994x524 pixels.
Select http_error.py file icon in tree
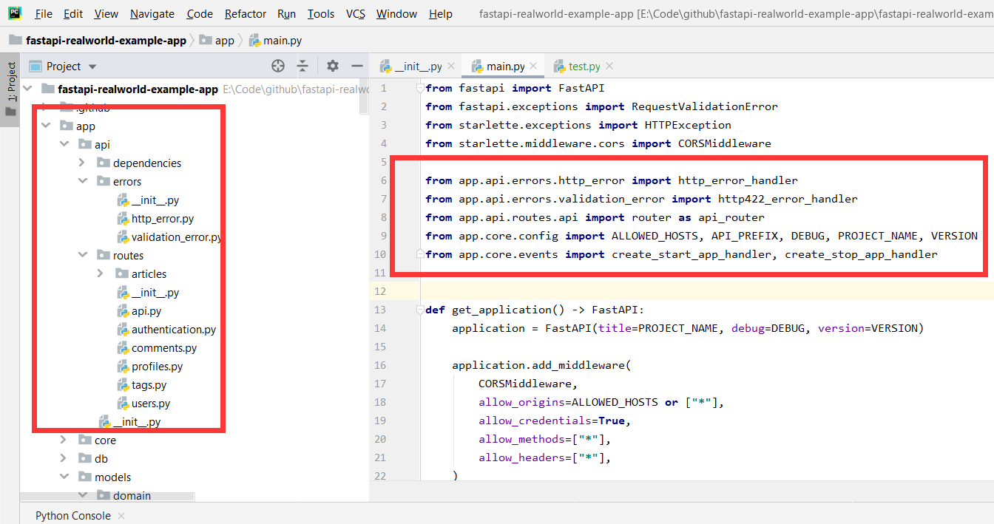(124, 219)
